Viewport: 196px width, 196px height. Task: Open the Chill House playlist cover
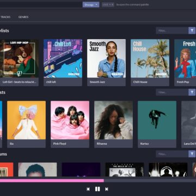[x=150, y=58]
